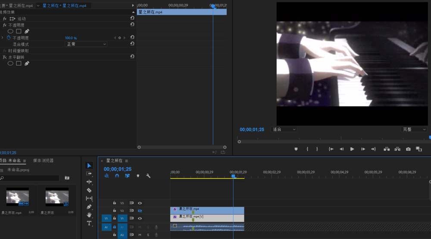The width and height of the screenshot is (431, 239).
Task: Open 混合模式 dropdown showing 正常
Action: click(86, 44)
